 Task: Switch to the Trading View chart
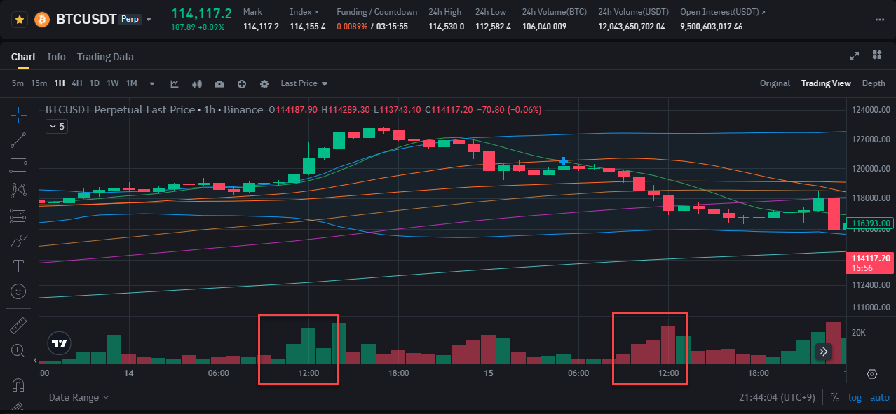[x=826, y=83]
